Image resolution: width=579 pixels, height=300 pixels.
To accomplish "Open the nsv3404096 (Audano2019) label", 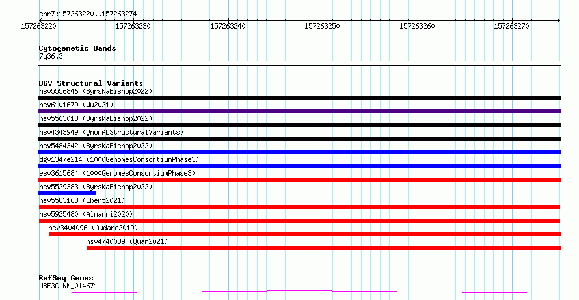I will click(x=93, y=228).
